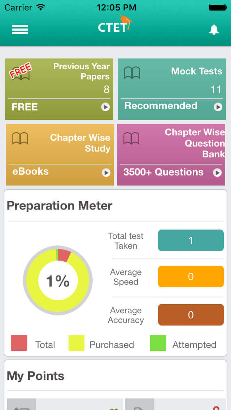Viewport: 231px width, 410px height.
Task: Expand the eBooks card with its arrow
Action: (106, 173)
